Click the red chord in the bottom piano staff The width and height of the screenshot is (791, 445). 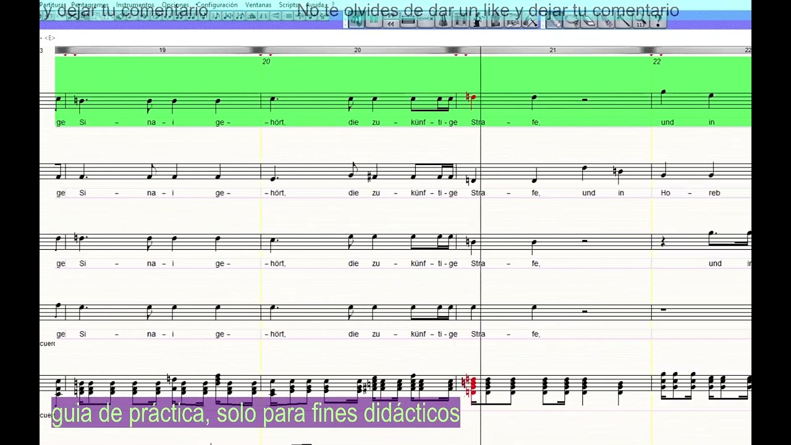pos(472,387)
